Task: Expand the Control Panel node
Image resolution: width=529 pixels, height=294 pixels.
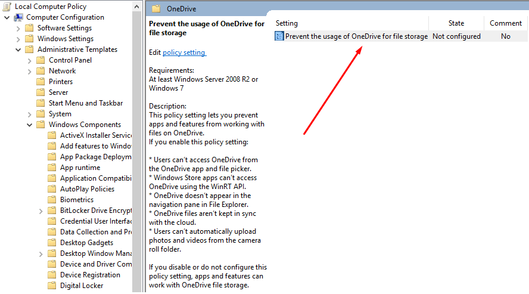Action: click(30, 61)
